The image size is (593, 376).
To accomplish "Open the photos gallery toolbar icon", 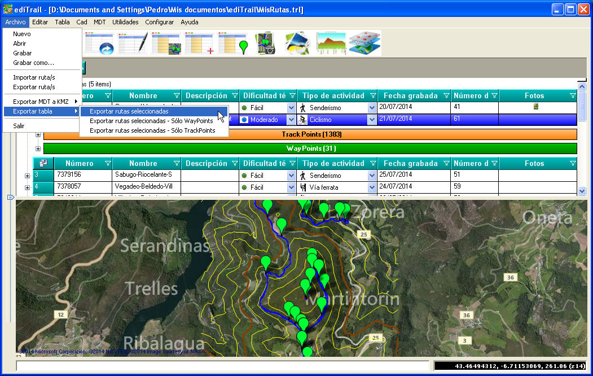I will 298,43.
